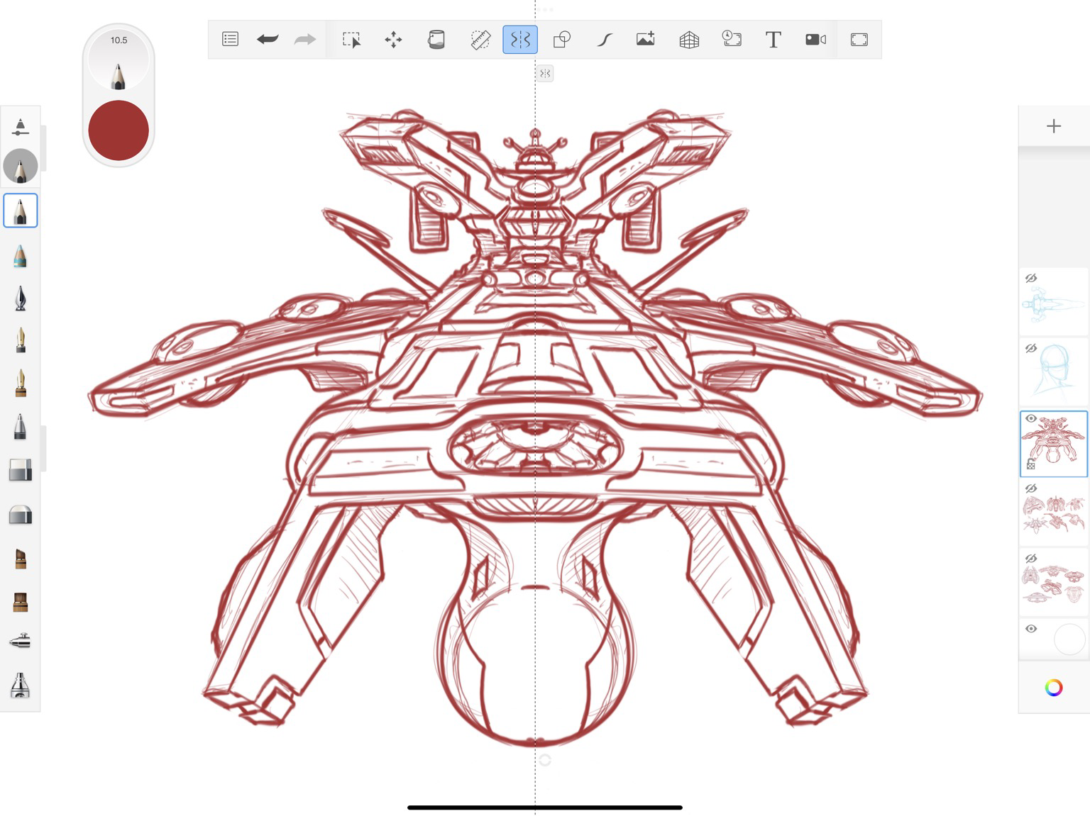Hide the background layer
The image size is (1090, 816).
[1031, 629]
